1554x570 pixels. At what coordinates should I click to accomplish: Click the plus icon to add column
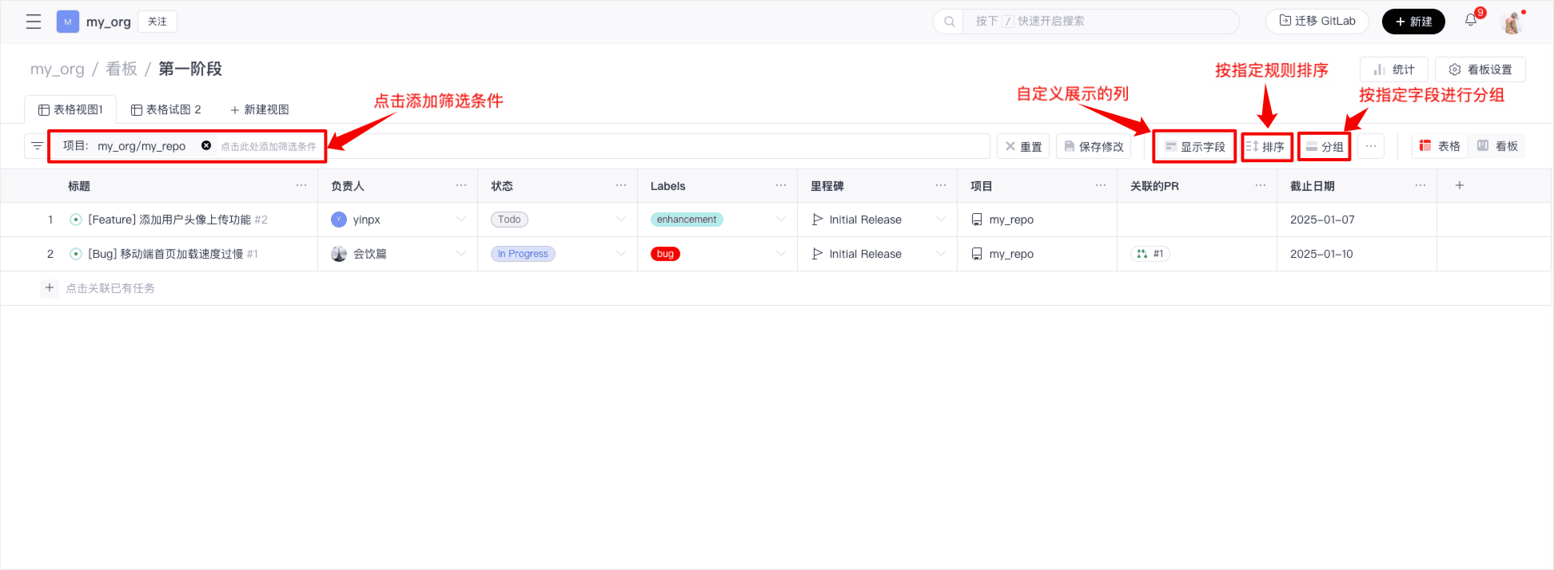(x=1459, y=185)
